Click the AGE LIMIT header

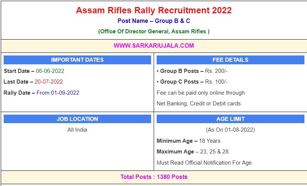(x=230, y=119)
